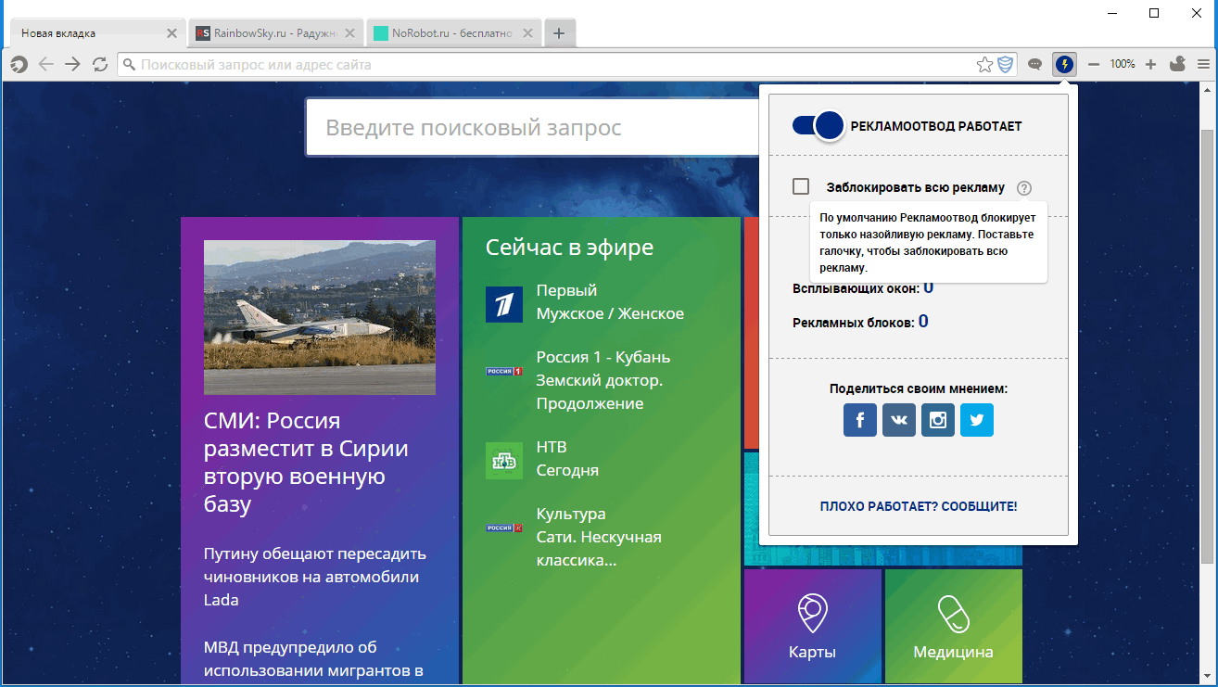Check the Заблокировать всю рекламу checkbox
1218x687 pixels.
pyautogui.click(x=801, y=186)
